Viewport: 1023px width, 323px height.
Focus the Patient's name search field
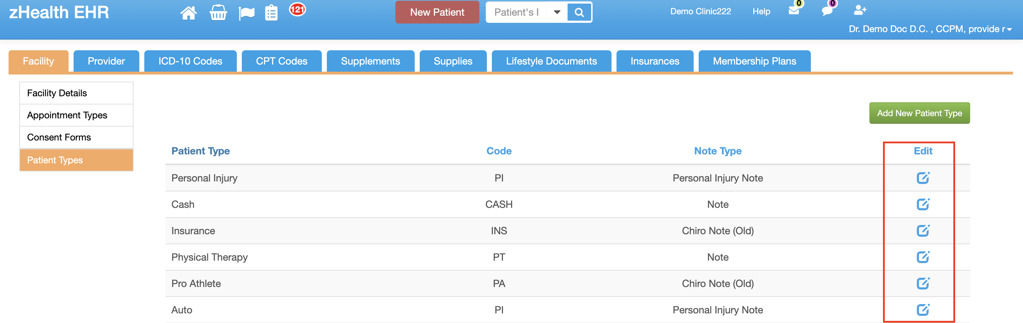(516, 12)
